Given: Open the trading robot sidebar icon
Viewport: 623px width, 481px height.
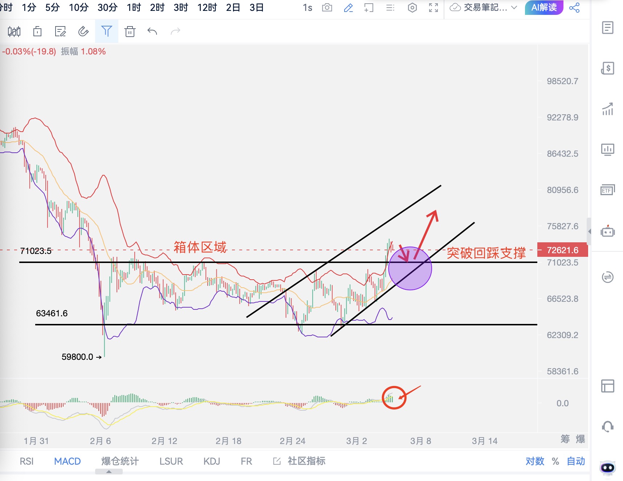Looking at the screenshot, I should [607, 231].
